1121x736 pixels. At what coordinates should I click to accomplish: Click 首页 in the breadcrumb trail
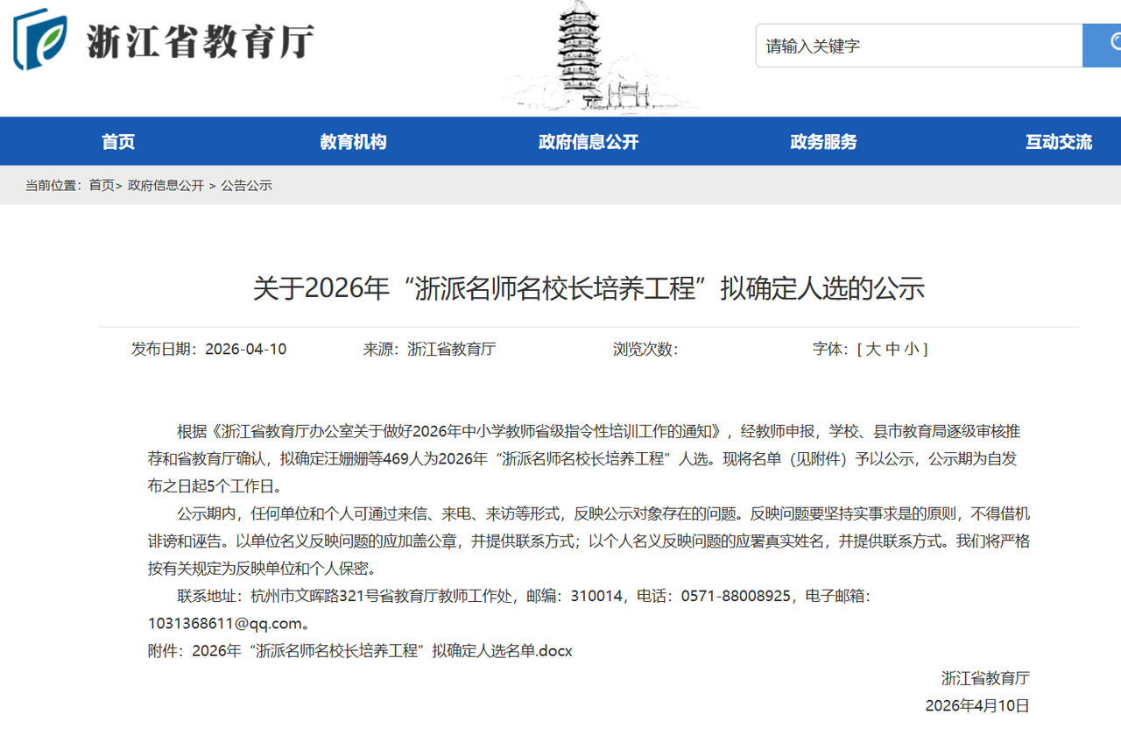tap(101, 186)
